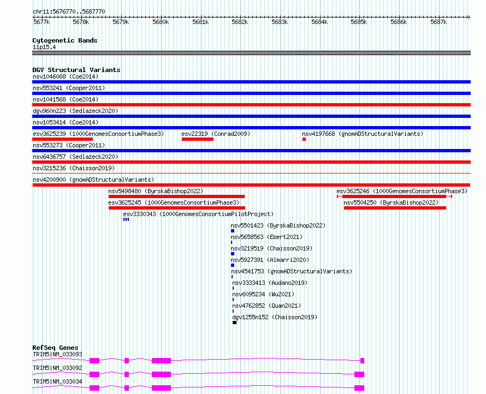Open nsv6095234 (Wu2021) label
Image resolution: width=486 pixels, height=394 pixels.
(x=263, y=294)
